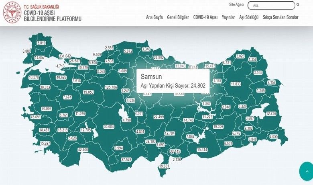Select province labeled 12.785
313x185 pixels.
point(86,130)
